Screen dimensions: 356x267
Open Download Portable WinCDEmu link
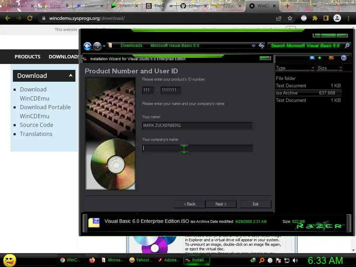coord(45,112)
